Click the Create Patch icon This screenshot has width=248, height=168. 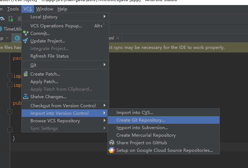coord(25,74)
